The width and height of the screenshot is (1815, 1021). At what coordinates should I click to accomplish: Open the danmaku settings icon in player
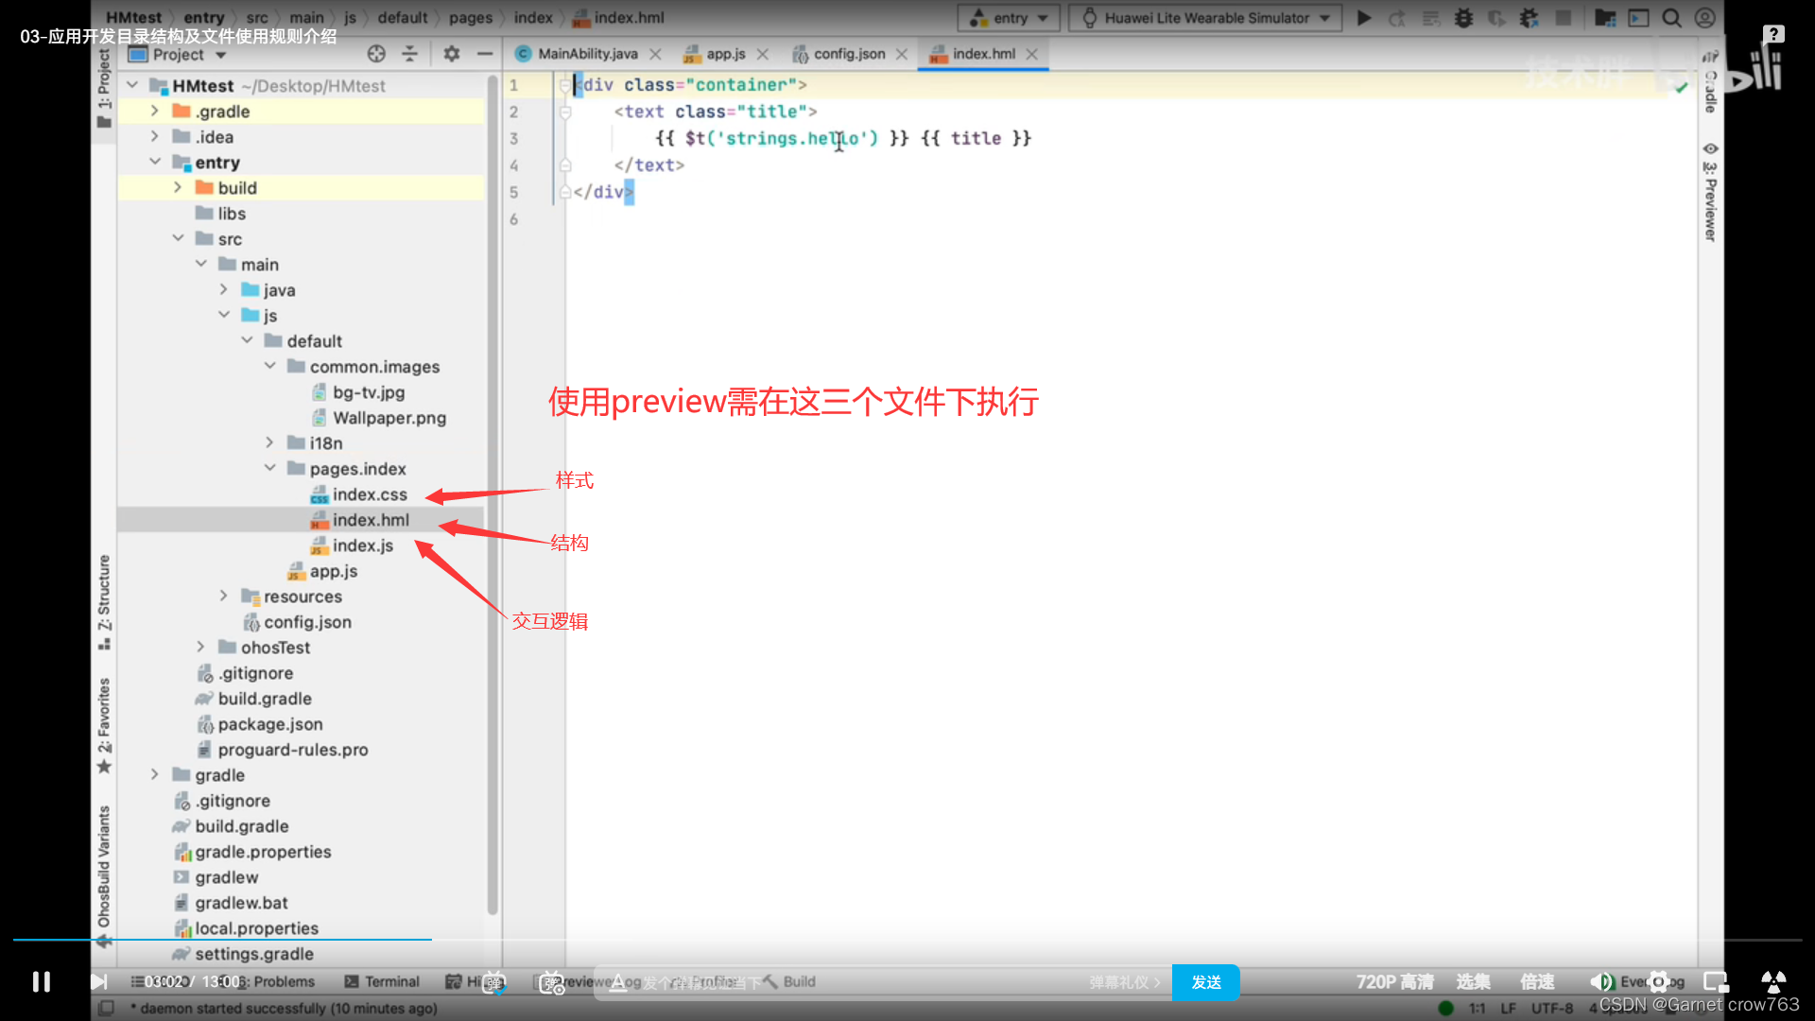coord(551,982)
